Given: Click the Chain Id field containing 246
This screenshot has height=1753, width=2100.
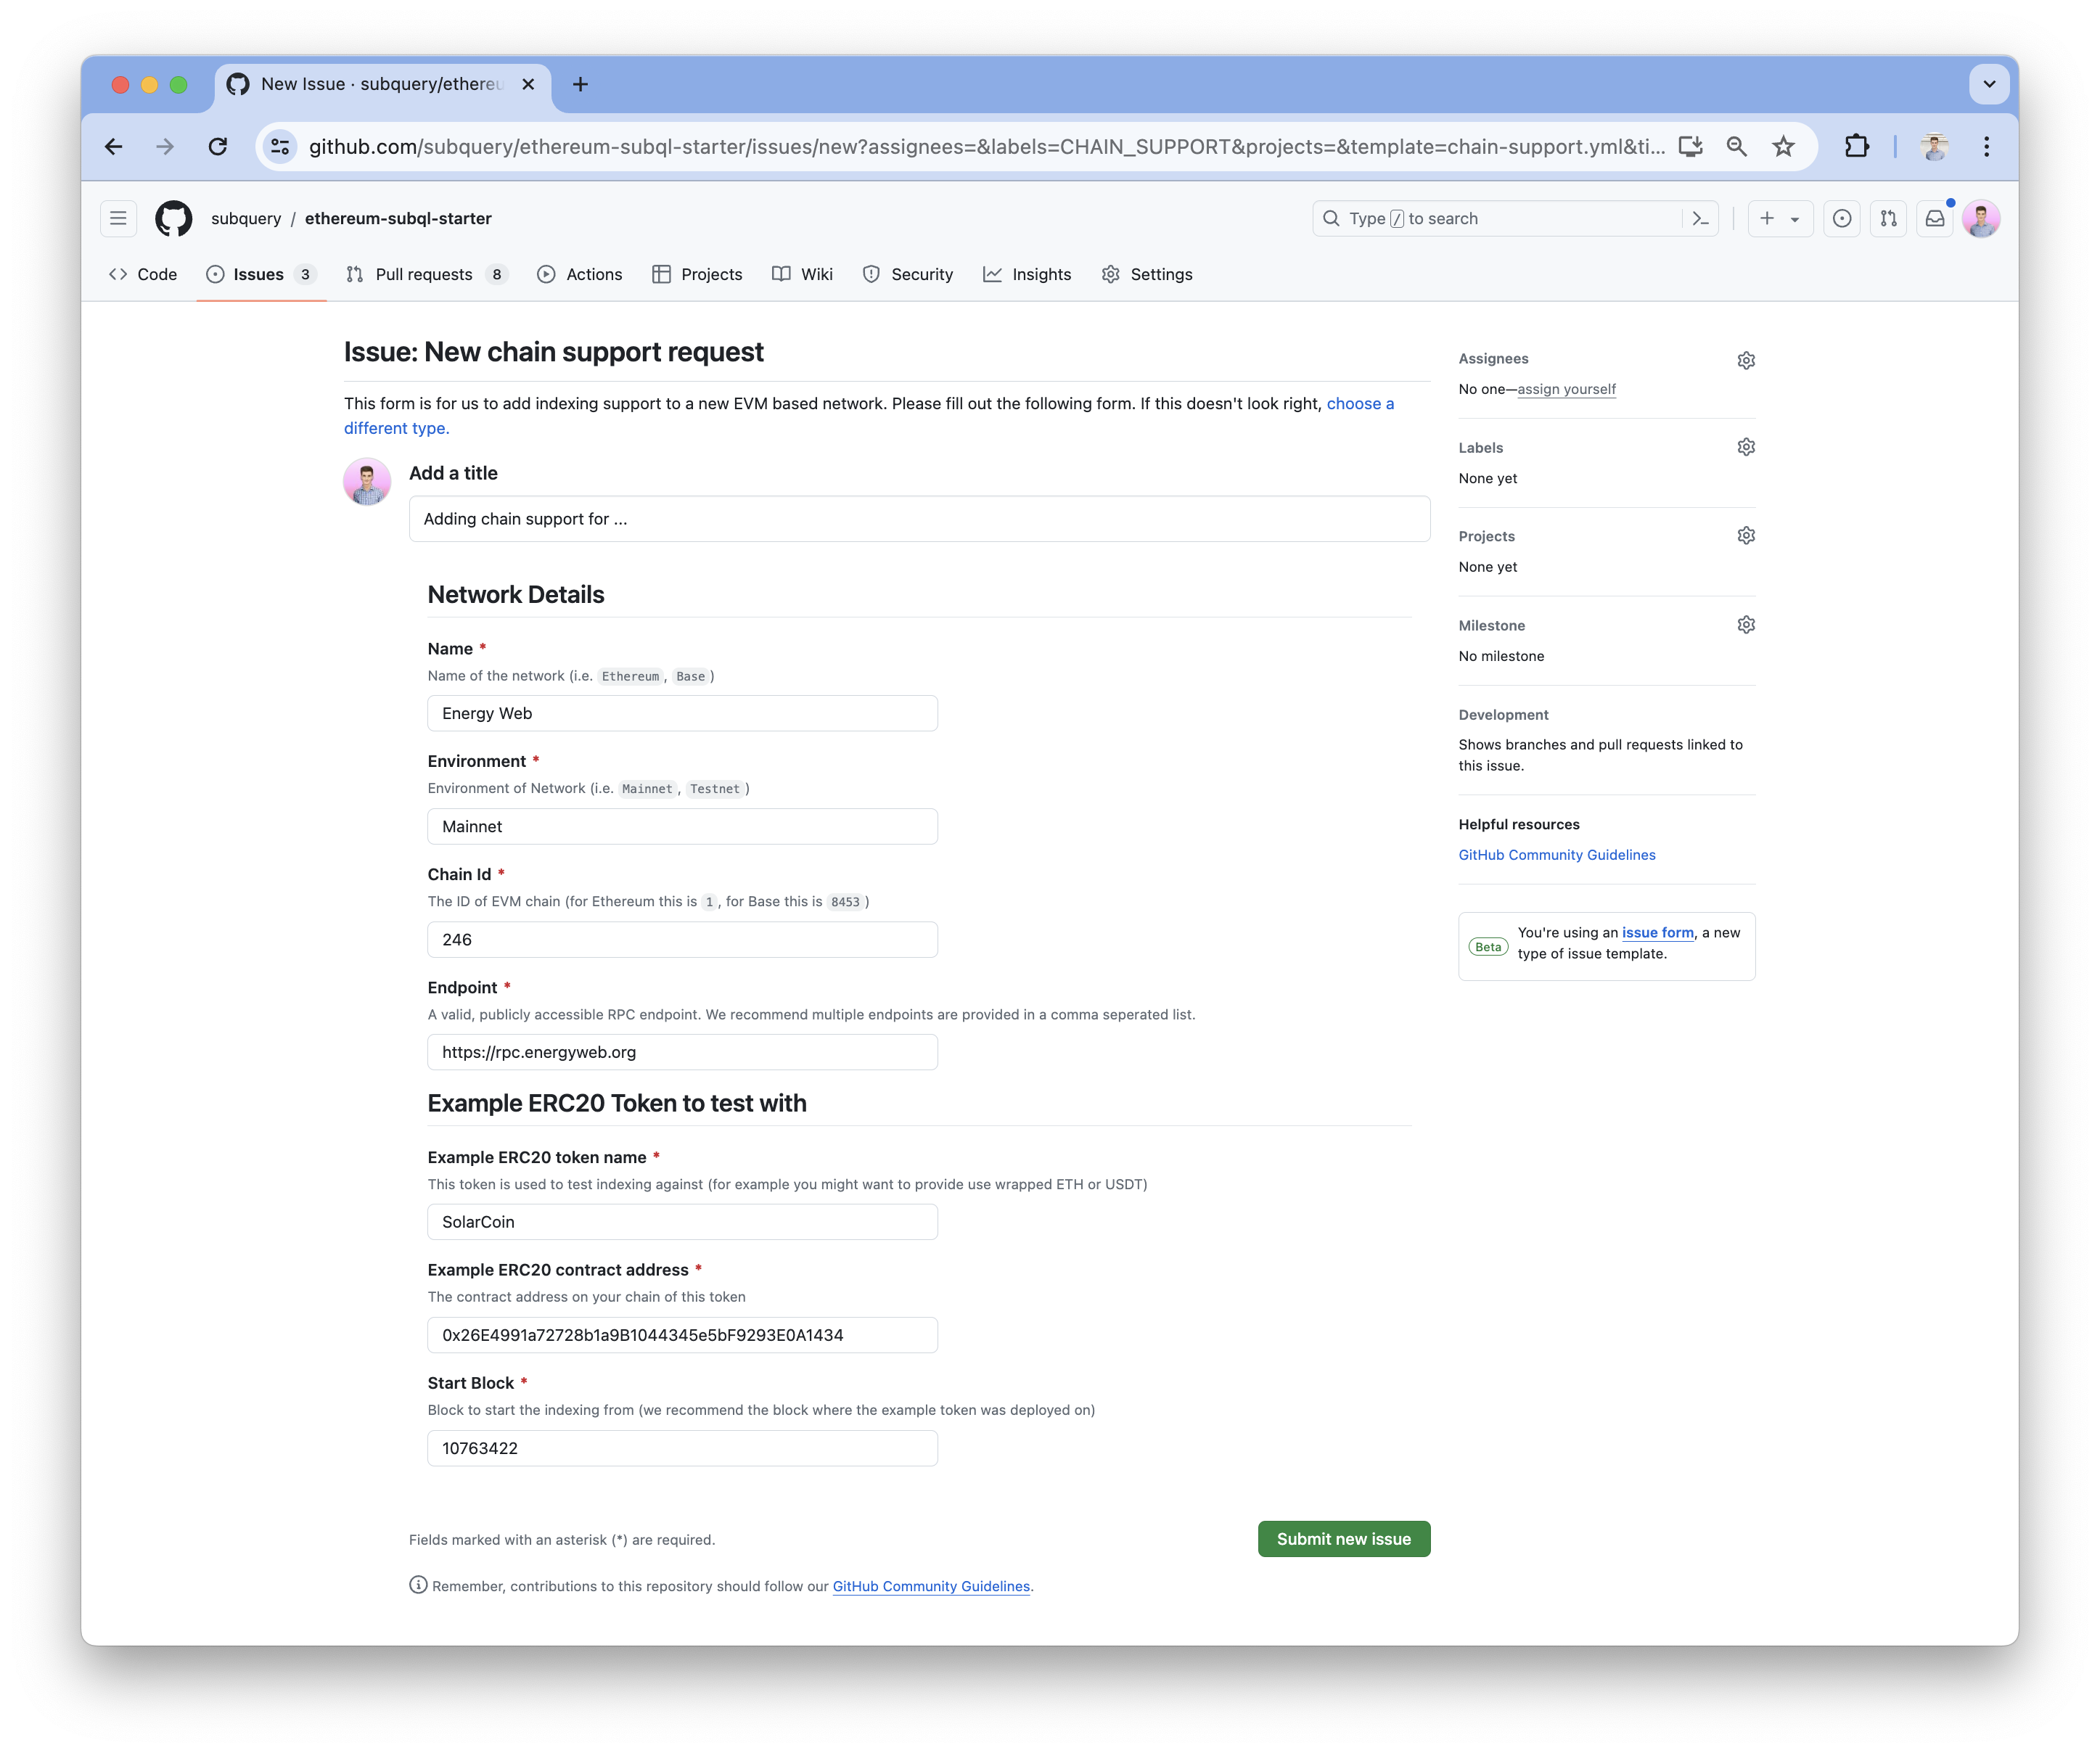Looking at the screenshot, I should pyautogui.click(x=682, y=939).
